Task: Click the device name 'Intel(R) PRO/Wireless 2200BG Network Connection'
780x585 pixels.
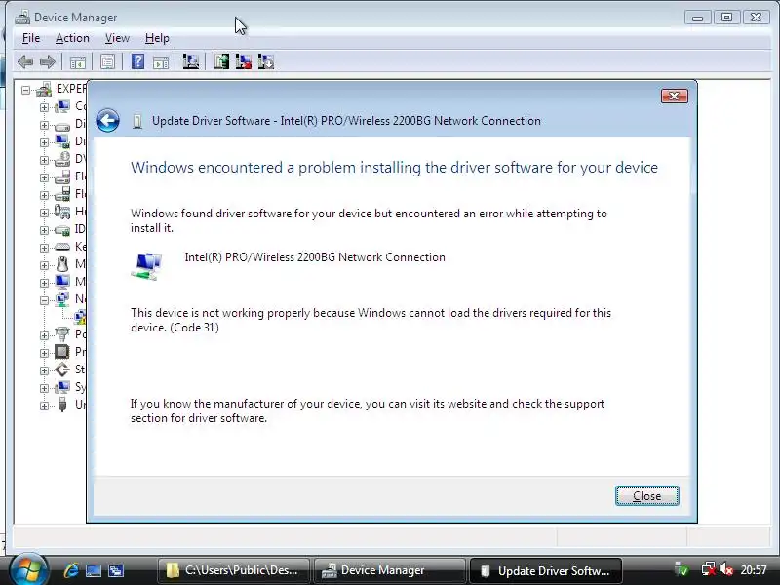Action: 315,257
